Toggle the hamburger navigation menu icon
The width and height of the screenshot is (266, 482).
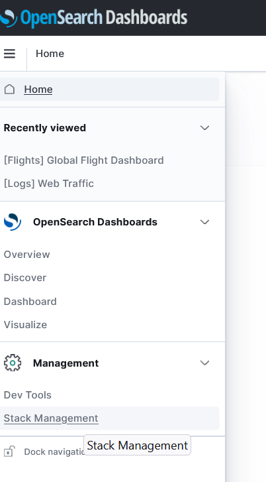click(9, 54)
